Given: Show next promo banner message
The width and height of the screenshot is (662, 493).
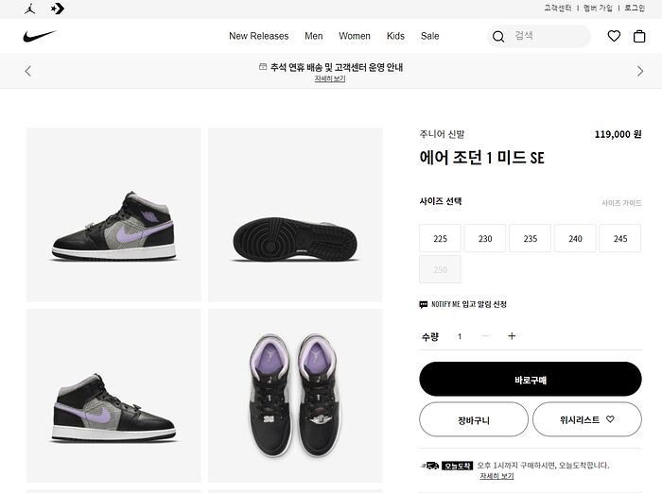Looking at the screenshot, I should coord(640,71).
